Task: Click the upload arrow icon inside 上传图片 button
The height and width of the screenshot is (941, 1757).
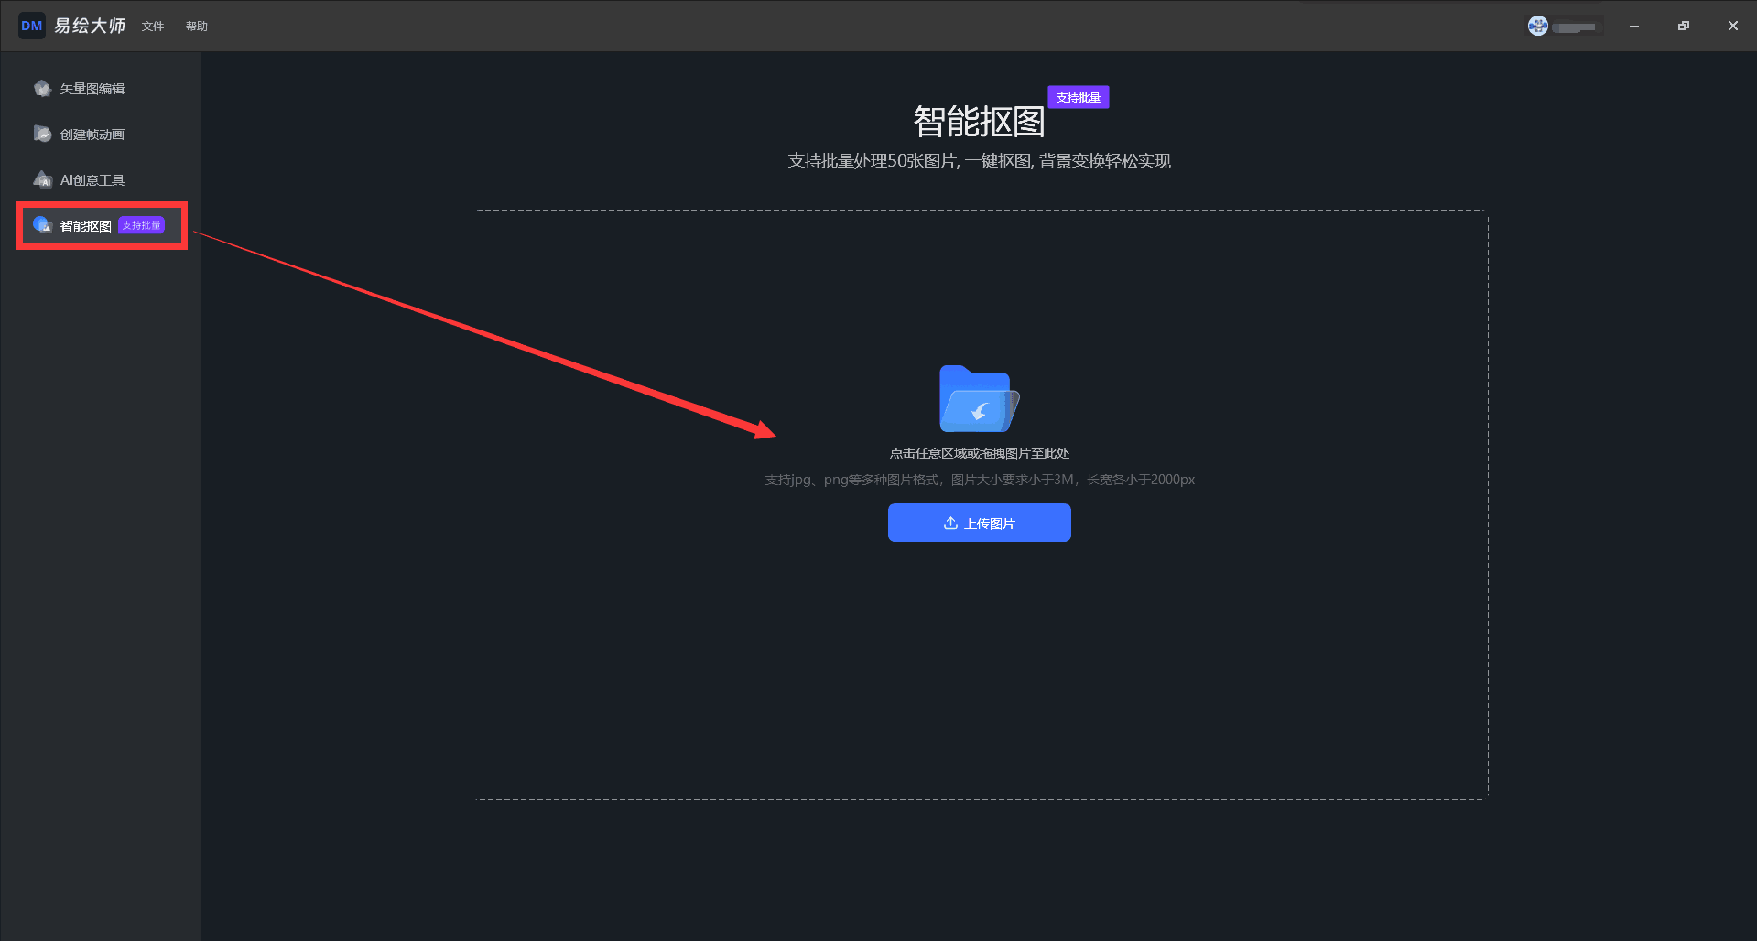Action: [x=950, y=523]
